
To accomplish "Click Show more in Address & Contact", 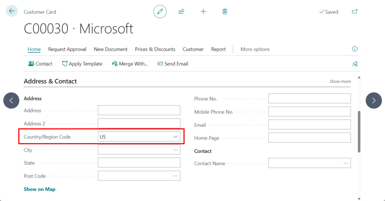I will click(x=340, y=81).
